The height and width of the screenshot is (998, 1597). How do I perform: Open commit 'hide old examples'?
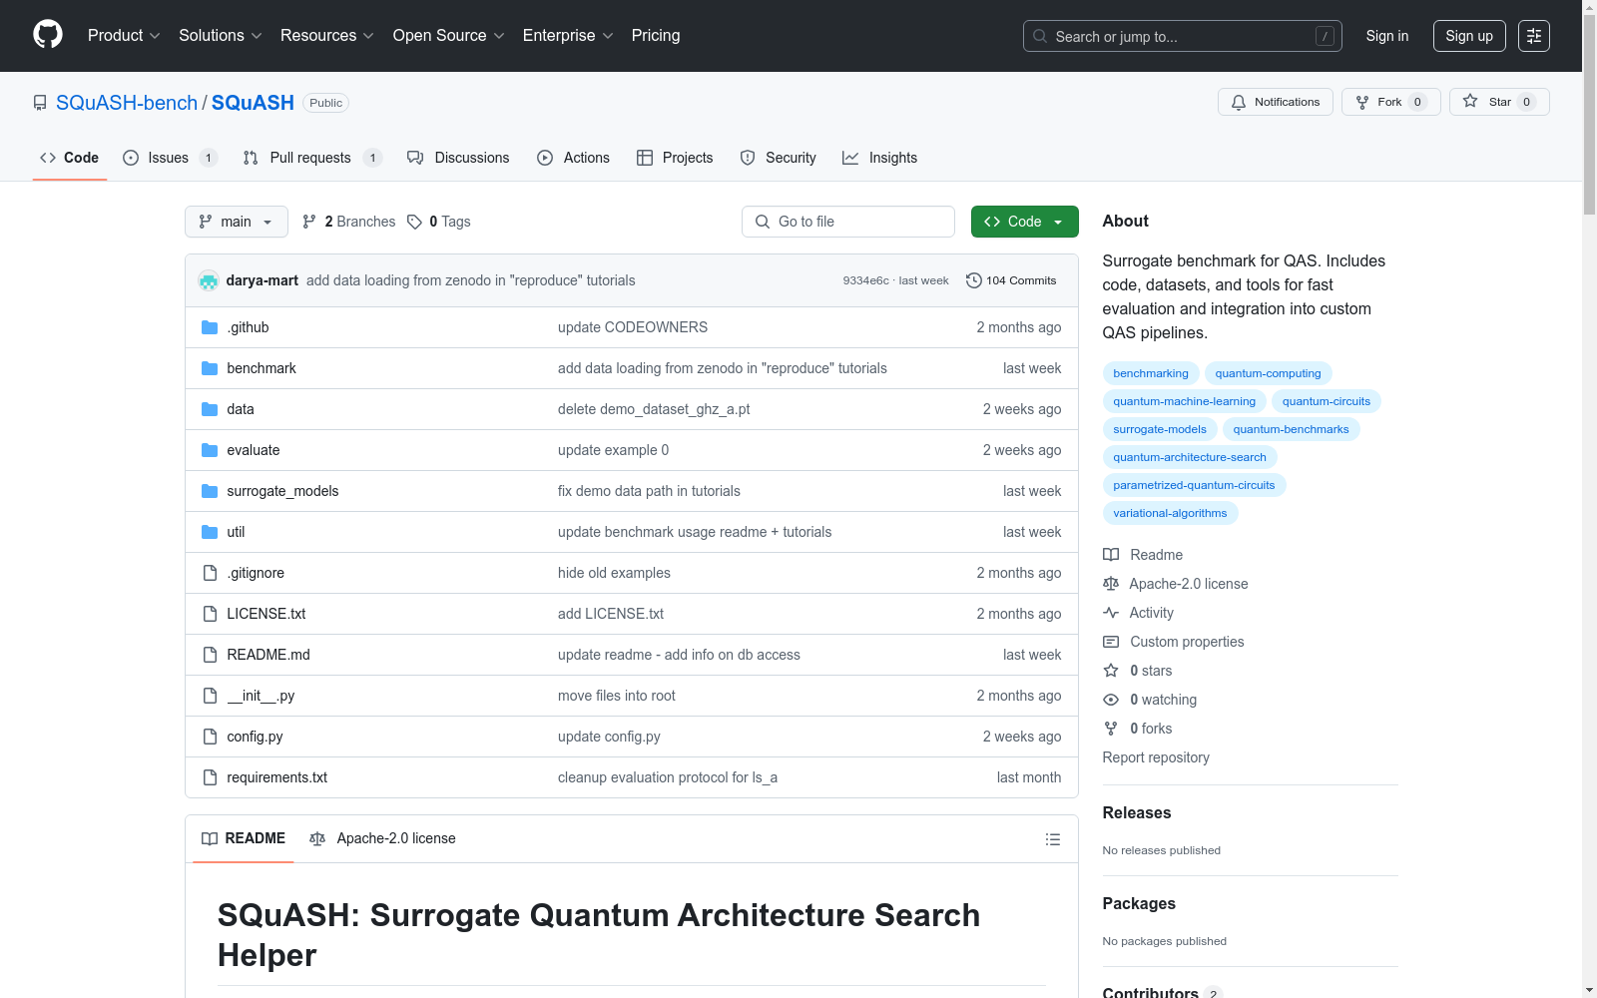(614, 573)
